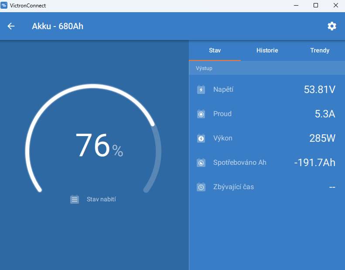Click the Zbývající čas clock icon
345x270 pixels.
pos(201,187)
